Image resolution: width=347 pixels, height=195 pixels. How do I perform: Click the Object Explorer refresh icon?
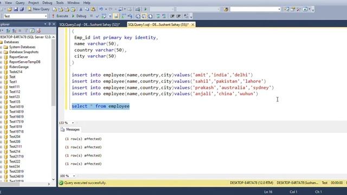(x=33, y=31)
